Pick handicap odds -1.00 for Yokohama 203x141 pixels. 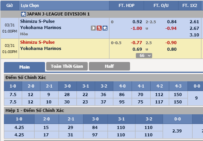[x=136, y=28]
